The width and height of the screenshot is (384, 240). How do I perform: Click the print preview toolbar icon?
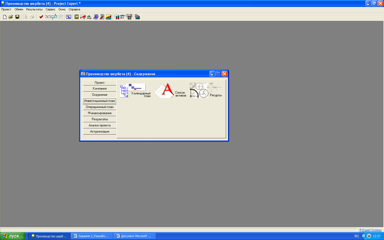(x=25, y=17)
